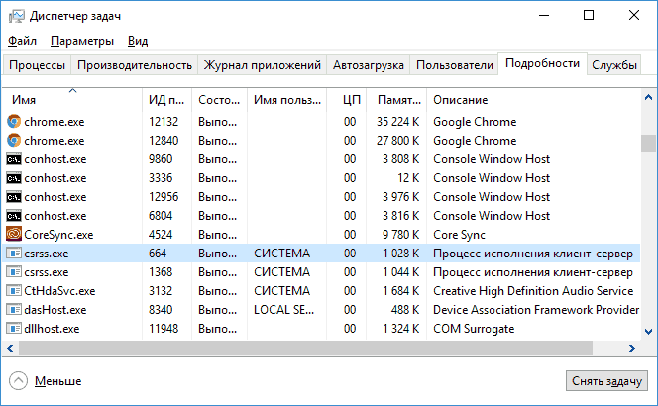Sort by the Описание column header
The width and height of the screenshot is (658, 406).
[533, 100]
